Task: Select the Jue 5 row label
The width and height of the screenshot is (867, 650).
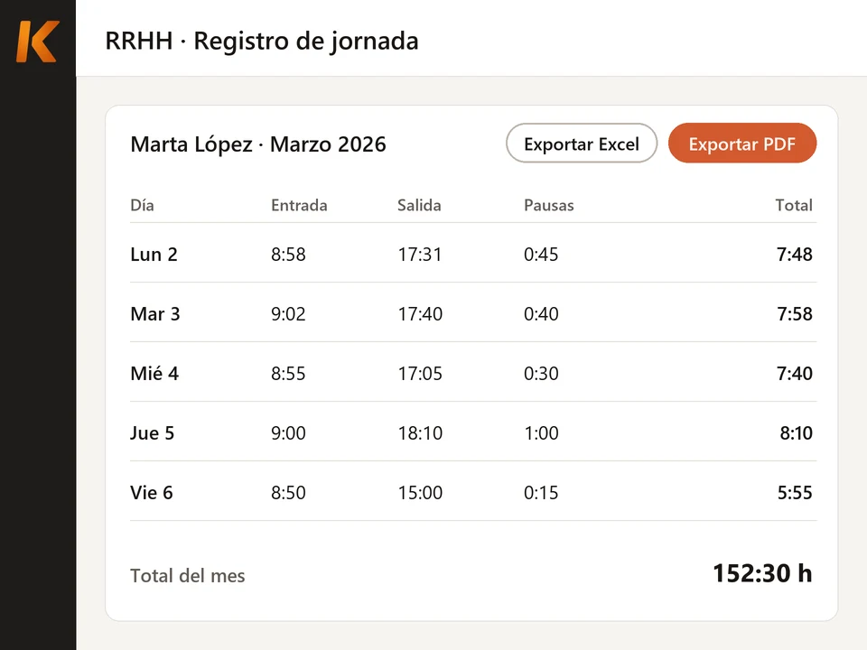Action: coord(152,432)
